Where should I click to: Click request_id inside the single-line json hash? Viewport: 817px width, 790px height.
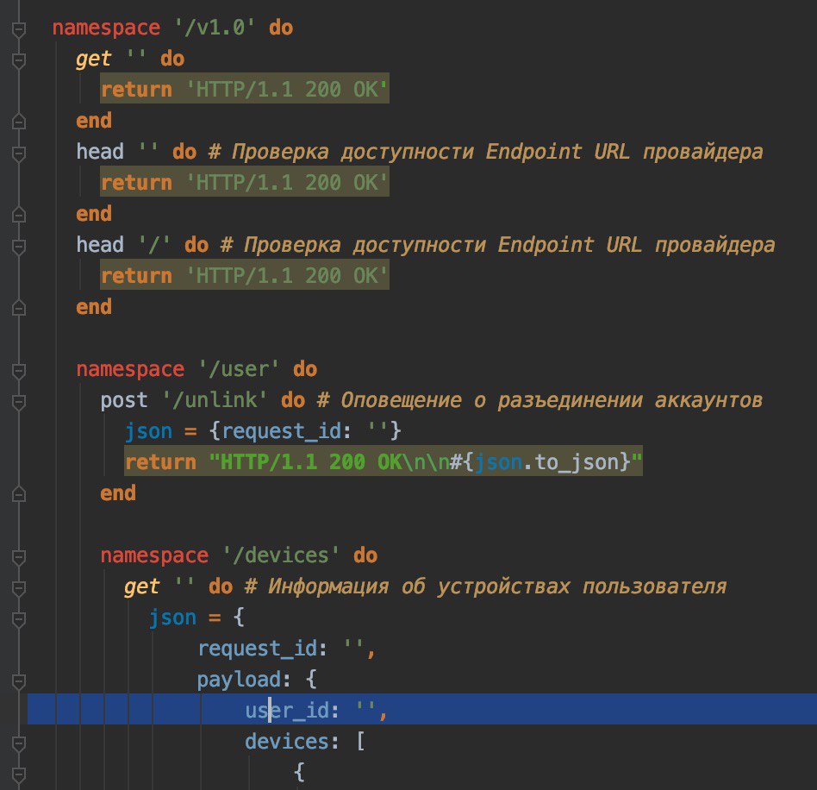point(280,431)
